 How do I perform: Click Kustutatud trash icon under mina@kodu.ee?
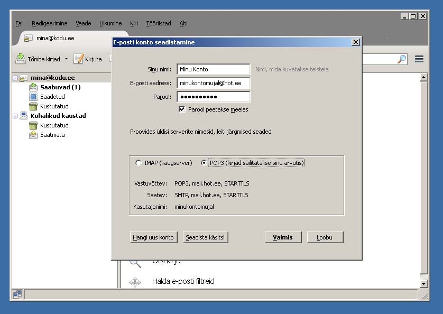(x=33, y=106)
